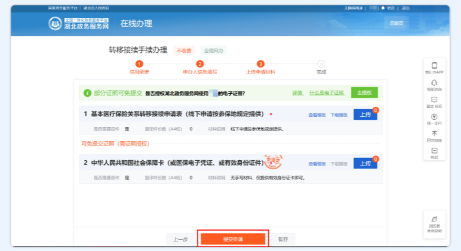This screenshot has width=461, height=251.
Task: Click the 暂存 button
Action: 283,239
